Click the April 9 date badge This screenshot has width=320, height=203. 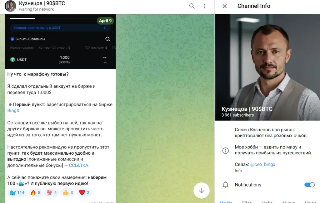pos(105,21)
